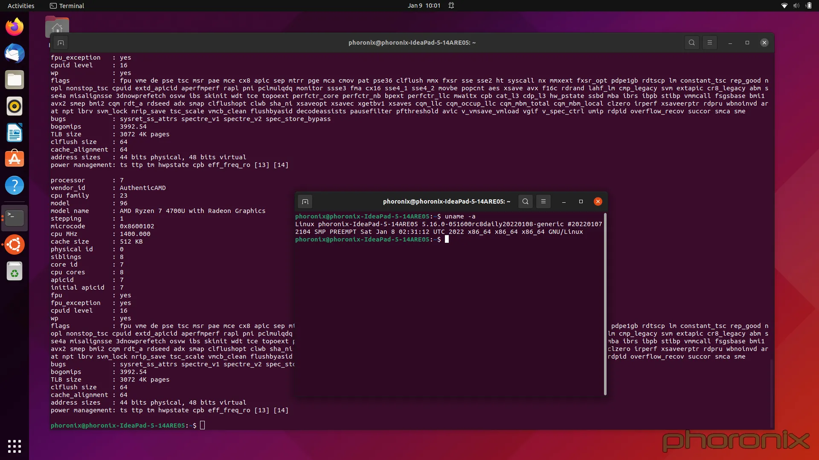Open the Home folder desktop icon
819x460 pixels.
57,27
